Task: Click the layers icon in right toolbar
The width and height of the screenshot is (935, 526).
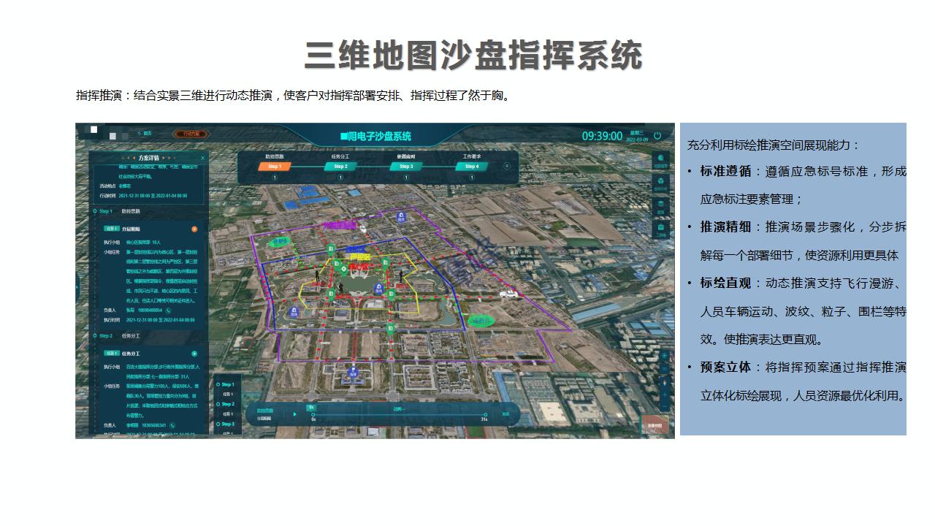Action: (660, 206)
